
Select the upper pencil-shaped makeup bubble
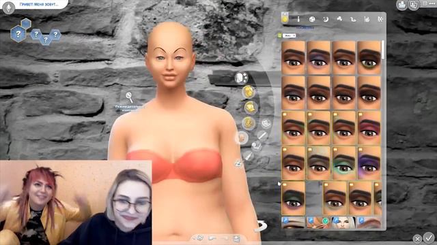[262, 135]
